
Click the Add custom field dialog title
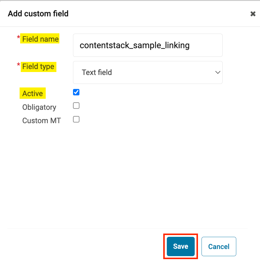[x=38, y=14]
